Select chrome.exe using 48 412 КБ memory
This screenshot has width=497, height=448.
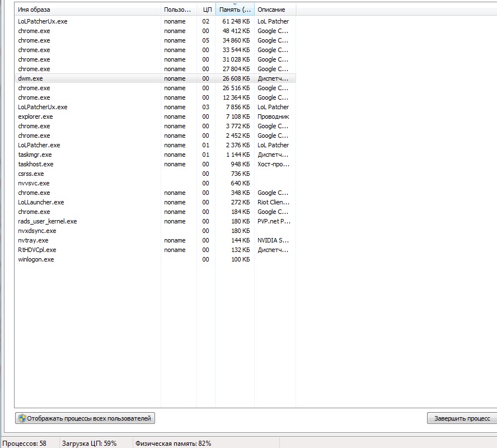tap(34, 31)
